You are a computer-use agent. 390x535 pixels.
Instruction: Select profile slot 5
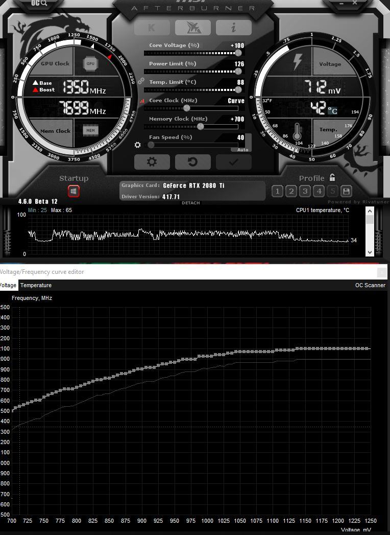coord(333,191)
